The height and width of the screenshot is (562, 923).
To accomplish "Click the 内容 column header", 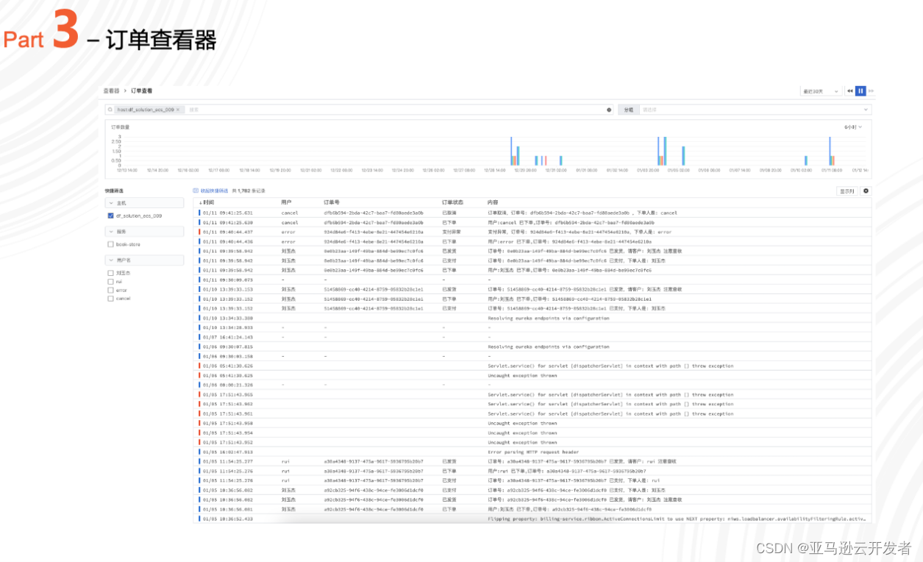I will click(x=493, y=202).
